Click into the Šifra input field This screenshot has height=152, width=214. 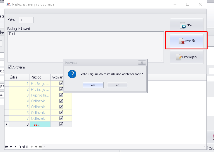pyautogui.click(x=26, y=20)
